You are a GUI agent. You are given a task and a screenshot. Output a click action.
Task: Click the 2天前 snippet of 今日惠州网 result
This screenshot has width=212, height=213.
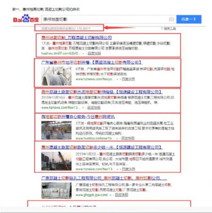(x=125, y=128)
